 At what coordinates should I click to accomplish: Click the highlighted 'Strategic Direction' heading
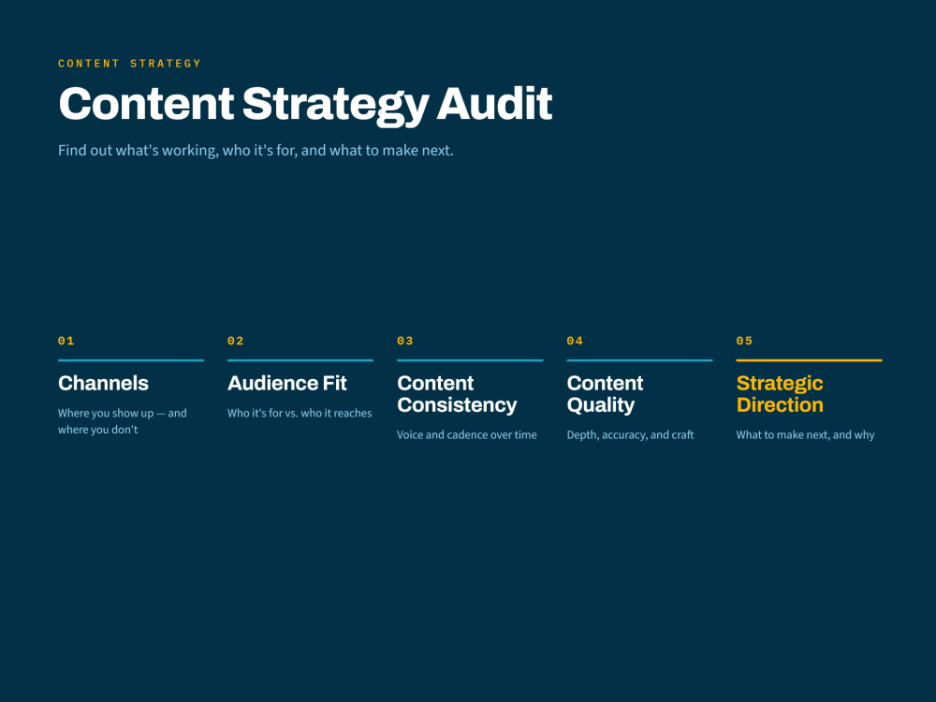pyautogui.click(x=780, y=394)
